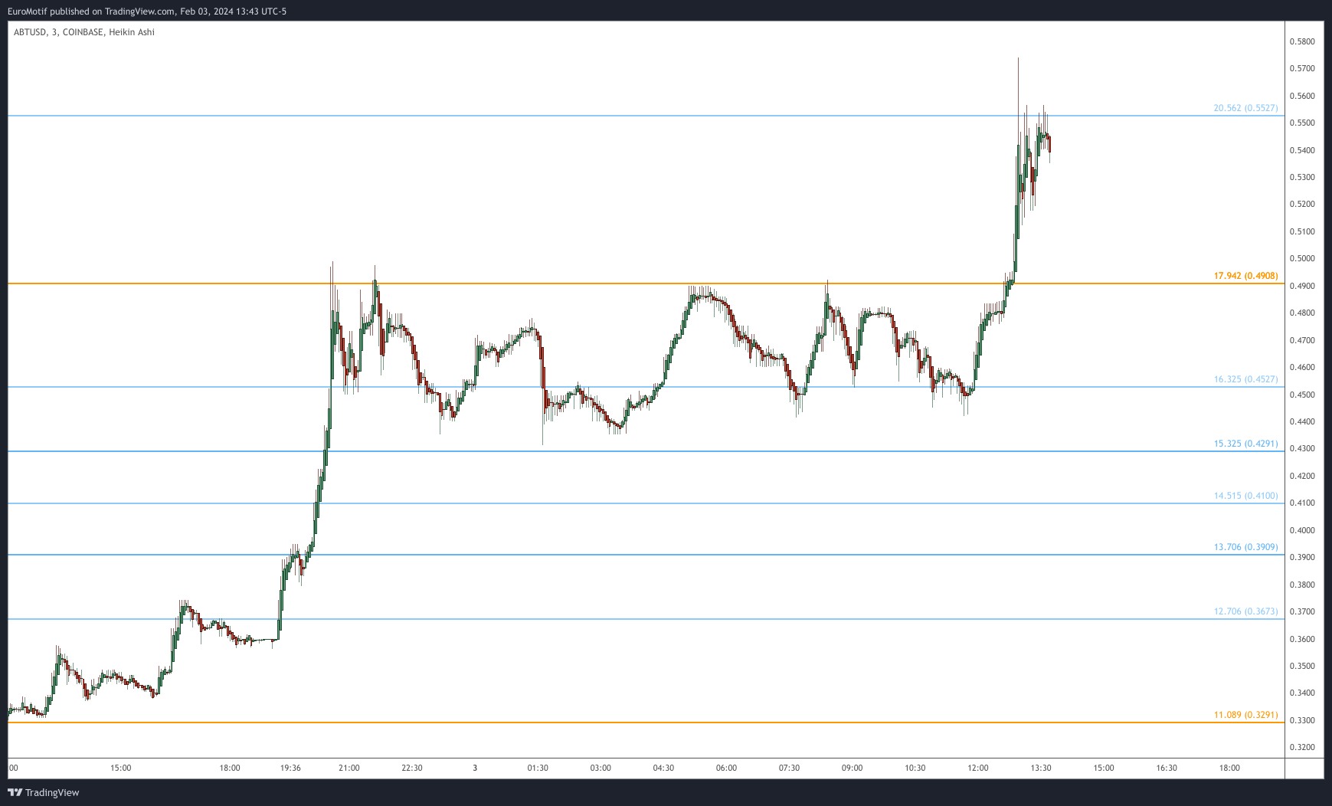Click the EuroMotif published on TradingView.com header
The image size is (1332, 806).
tap(147, 11)
